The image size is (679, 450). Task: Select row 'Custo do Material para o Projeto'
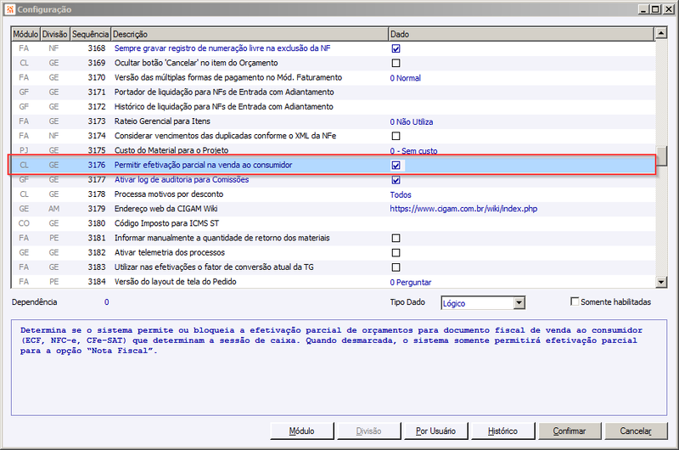[x=333, y=149]
